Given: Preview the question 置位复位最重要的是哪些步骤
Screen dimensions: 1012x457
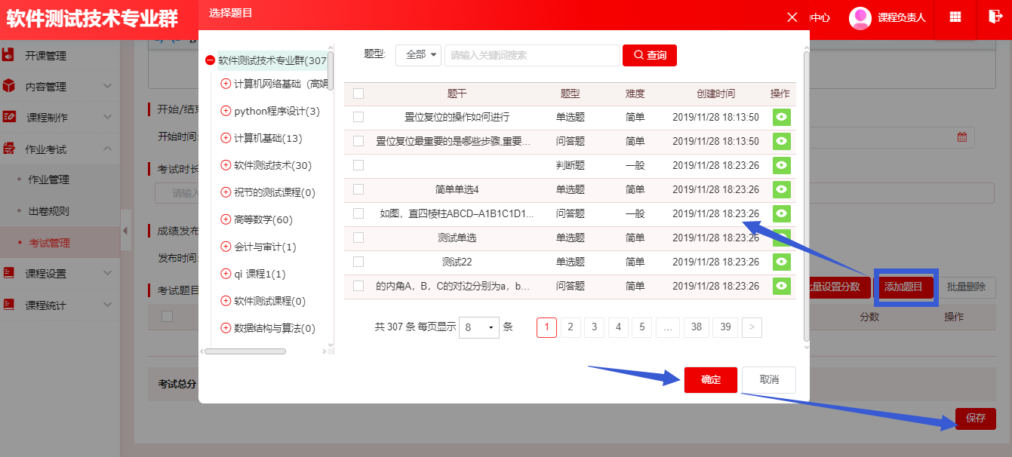Looking at the screenshot, I should pyautogui.click(x=781, y=141).
